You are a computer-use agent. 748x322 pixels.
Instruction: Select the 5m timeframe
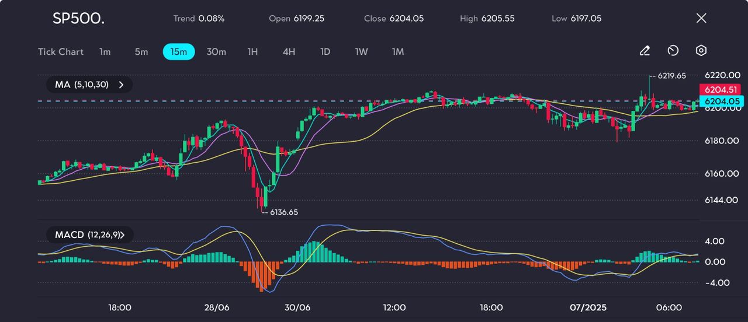pyautogui.click(x=141, y=52)
